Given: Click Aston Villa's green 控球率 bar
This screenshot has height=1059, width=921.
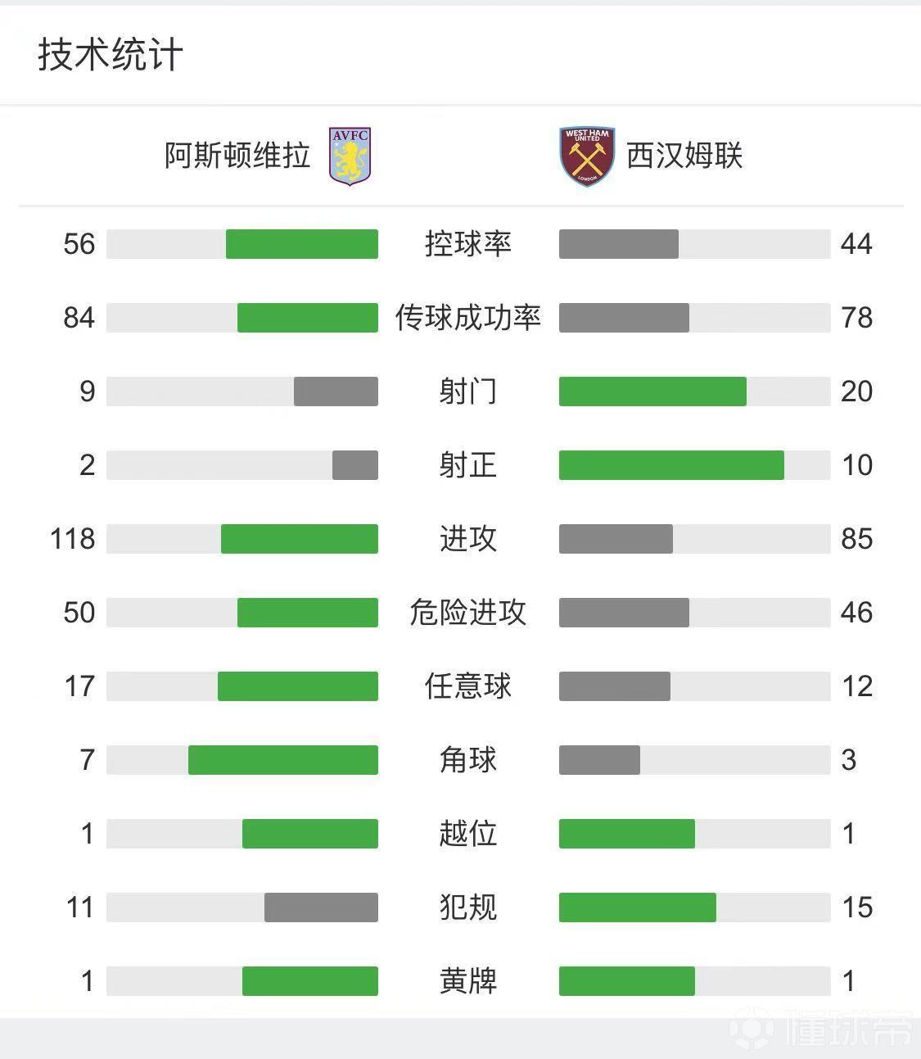Looking at the screenshot, I should point(302,244).
